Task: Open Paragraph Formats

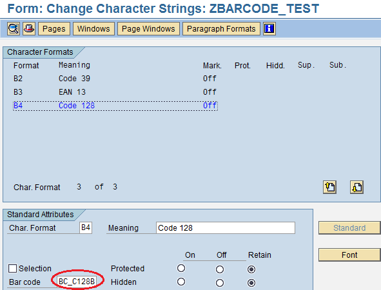Action: point(221,28)
